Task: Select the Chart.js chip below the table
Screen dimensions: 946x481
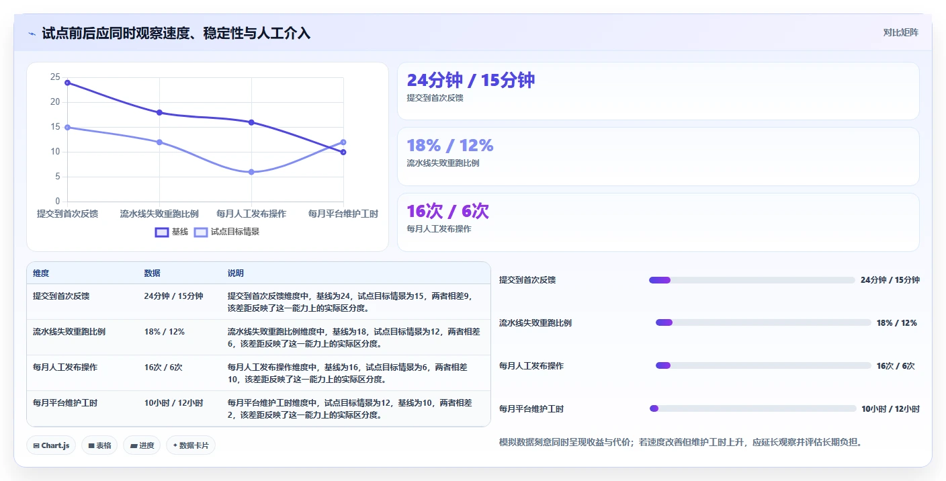Action: pos(51,445)
